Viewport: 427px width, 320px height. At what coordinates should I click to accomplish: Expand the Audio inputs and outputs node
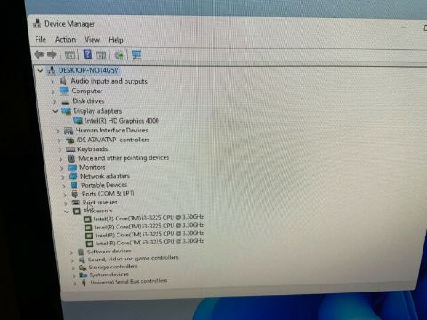(x=52, y=81)
